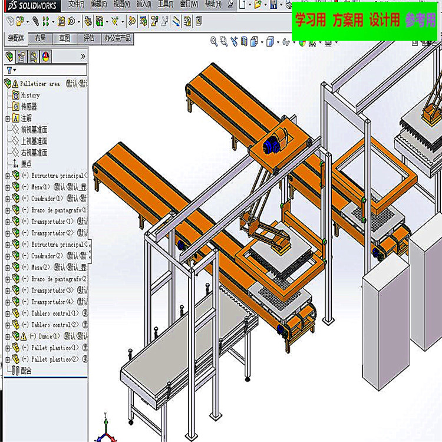Click the feature tree filter field

45,70
